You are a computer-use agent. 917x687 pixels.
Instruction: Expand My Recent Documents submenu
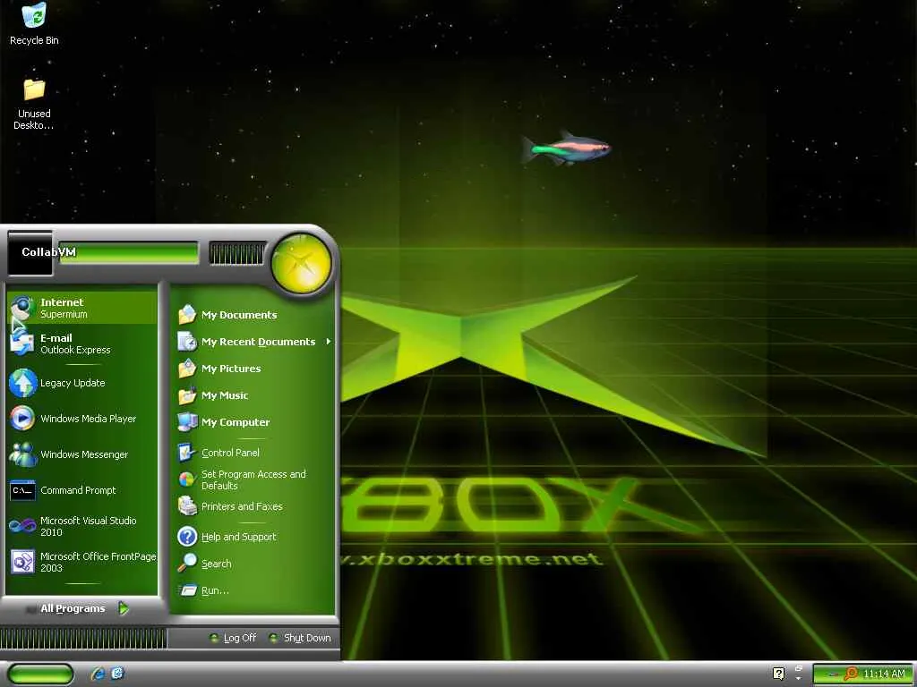click(x=255, y=342)
